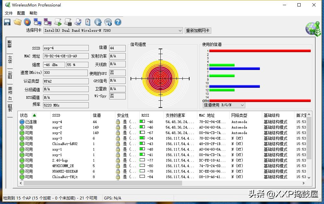Click the save log disk icon

(6, 22)
